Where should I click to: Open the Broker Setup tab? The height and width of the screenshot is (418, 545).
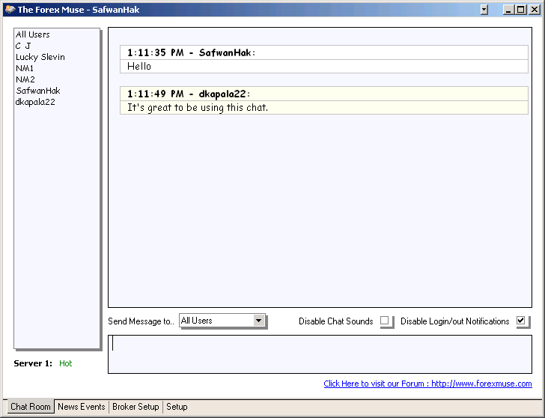[136, 407]
